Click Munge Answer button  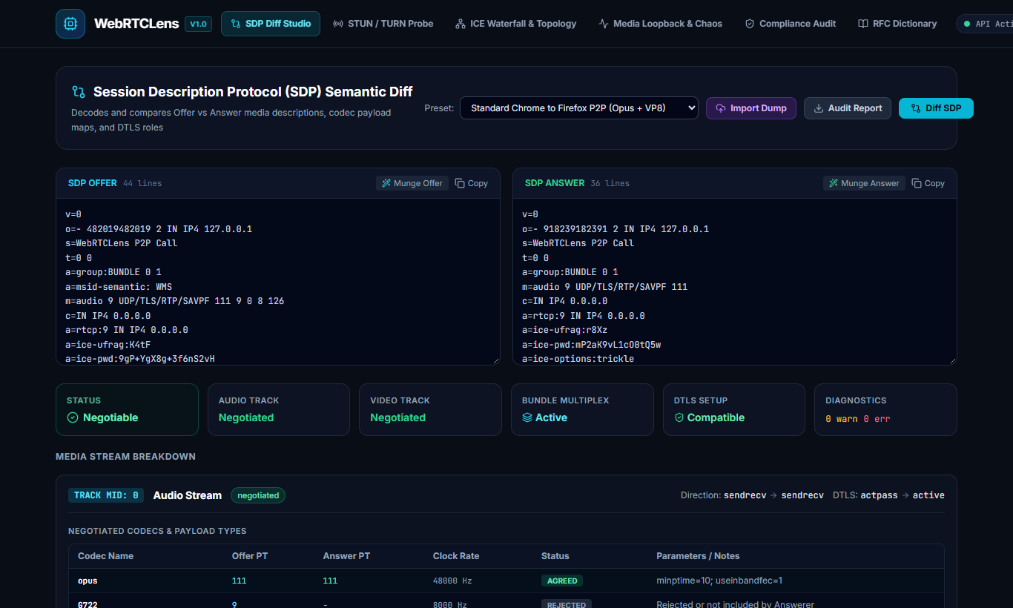pyautogui.click(x=864, y=183)
